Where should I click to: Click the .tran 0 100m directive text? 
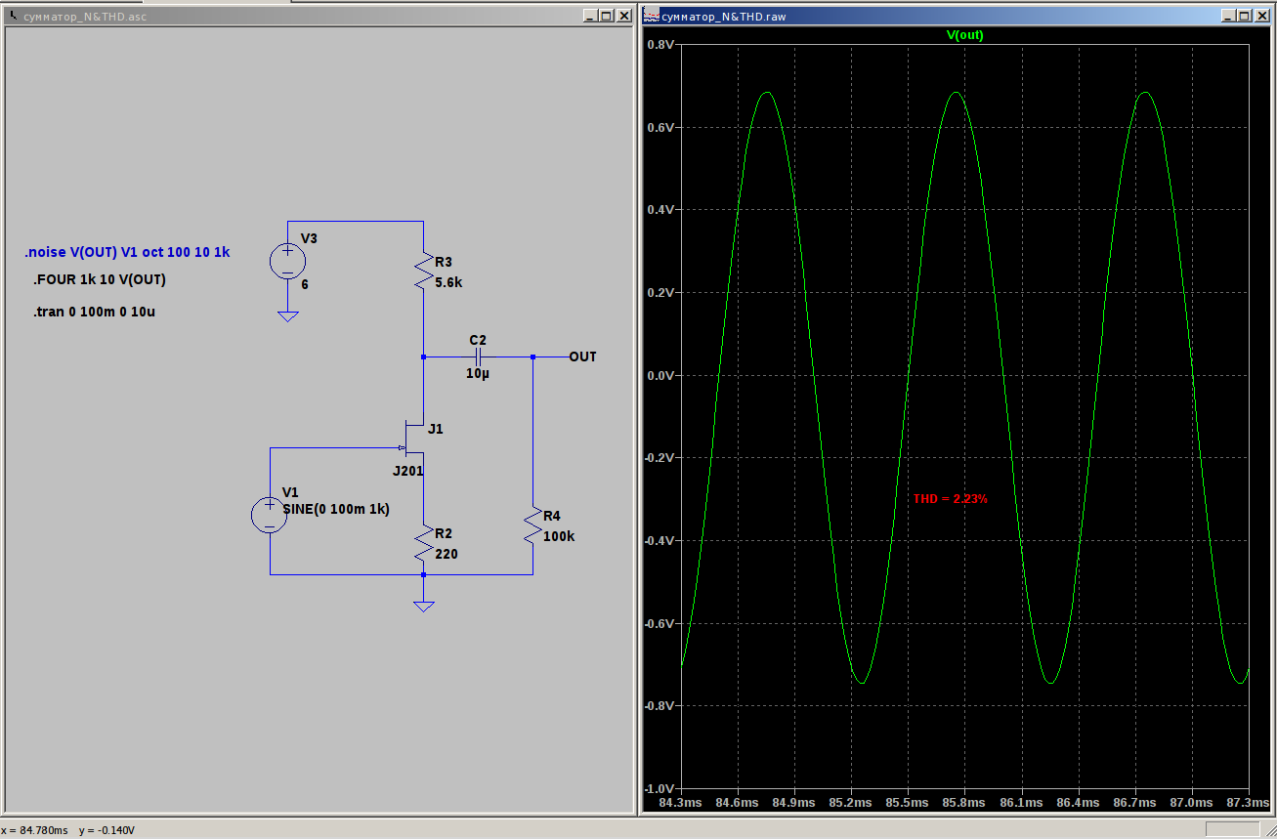pos(94,313)
